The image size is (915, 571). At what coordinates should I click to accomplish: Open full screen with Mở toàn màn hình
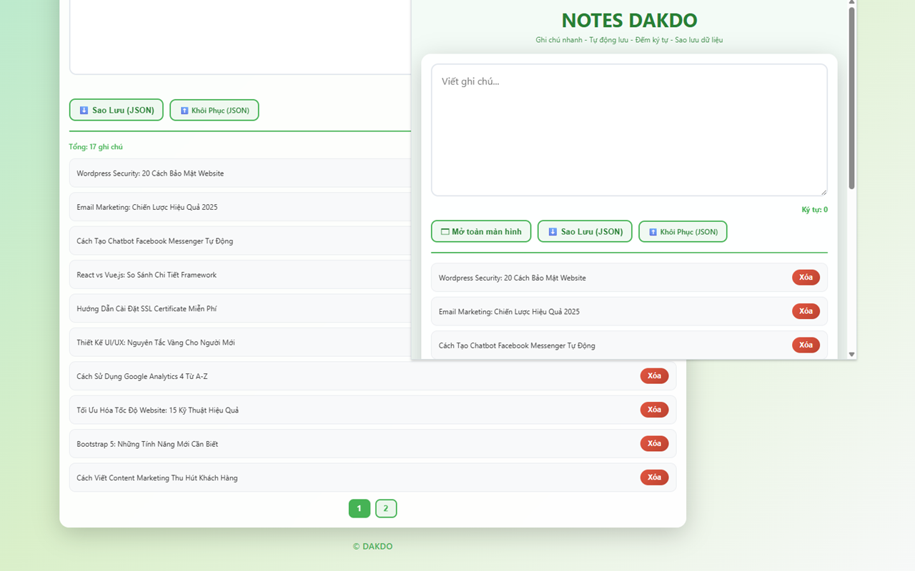click(481, 231)
